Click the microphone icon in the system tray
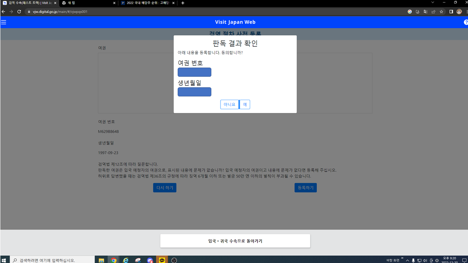The image size is (468, 263). [413, 260]
